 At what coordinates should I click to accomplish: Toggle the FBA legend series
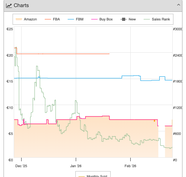pyautogui.click(x=52, y=19)
